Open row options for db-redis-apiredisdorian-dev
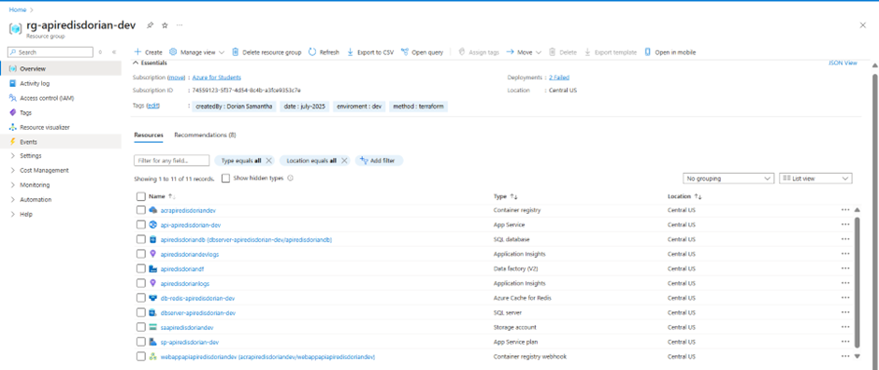Image resolution: width=879 pixels, height=370 pixels. 845,298
